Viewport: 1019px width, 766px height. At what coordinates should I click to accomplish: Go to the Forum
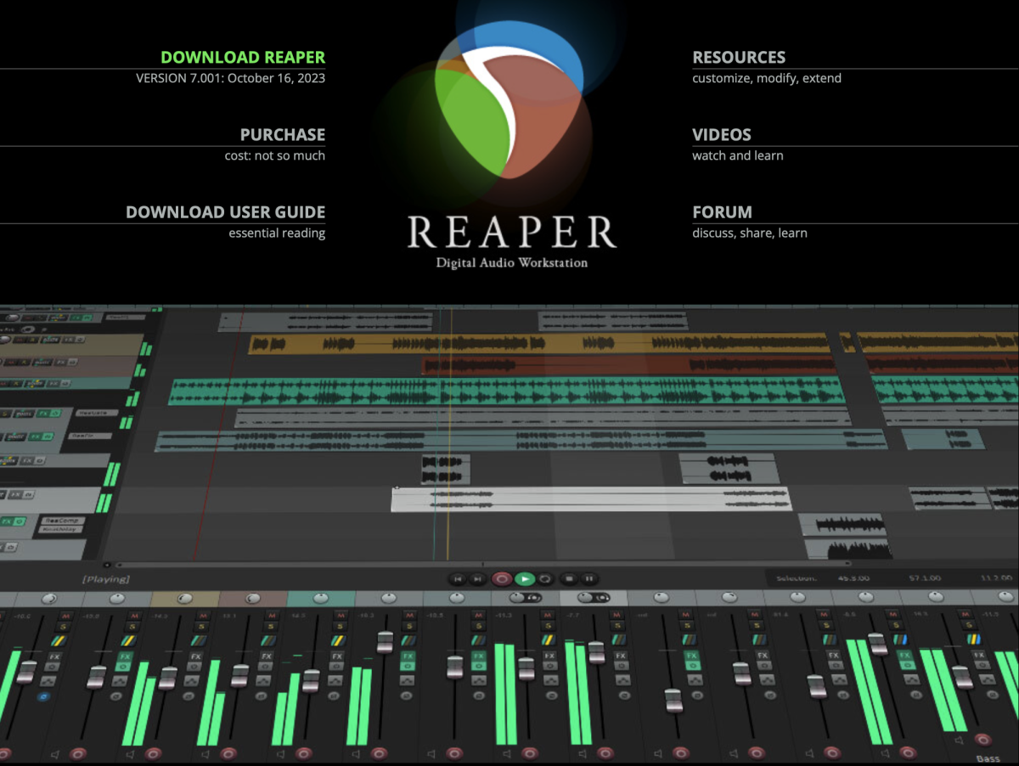[723, 212]
